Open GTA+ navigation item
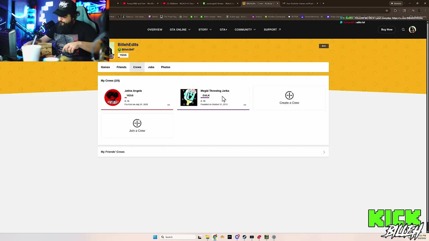 click(224, 29)
